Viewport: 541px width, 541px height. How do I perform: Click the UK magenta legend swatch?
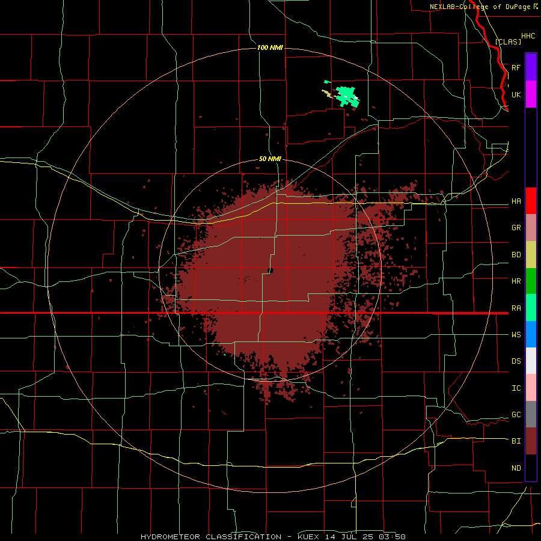click(531, 94)
